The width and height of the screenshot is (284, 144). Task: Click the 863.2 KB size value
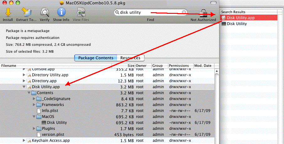click(125, 105)
